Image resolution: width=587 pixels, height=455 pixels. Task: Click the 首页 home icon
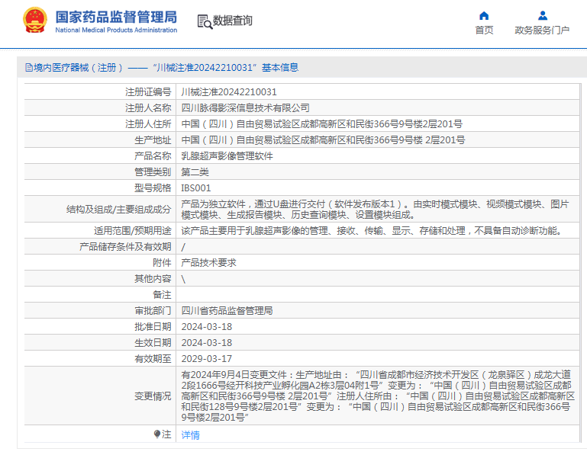[484, 16]
